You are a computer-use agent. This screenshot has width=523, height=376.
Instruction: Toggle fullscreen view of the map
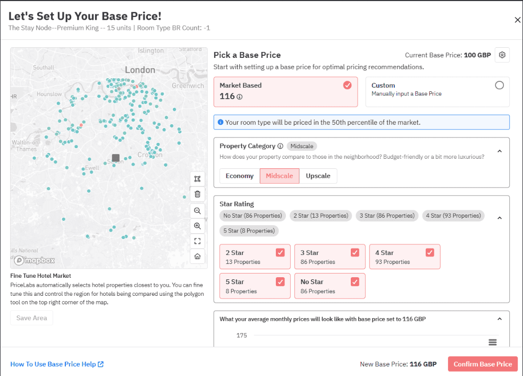click(197, 241)
